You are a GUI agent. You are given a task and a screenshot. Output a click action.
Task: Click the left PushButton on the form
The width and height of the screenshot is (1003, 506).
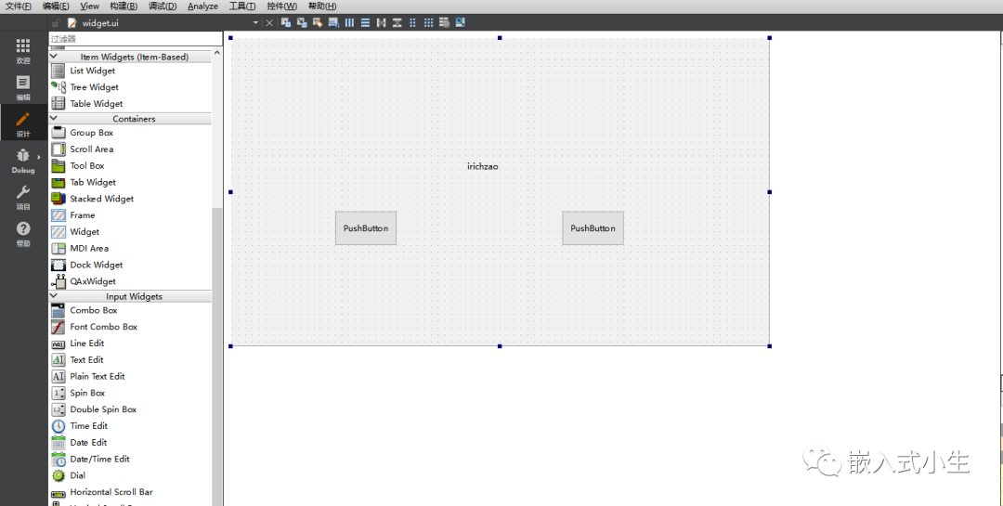tap(366, 228)
